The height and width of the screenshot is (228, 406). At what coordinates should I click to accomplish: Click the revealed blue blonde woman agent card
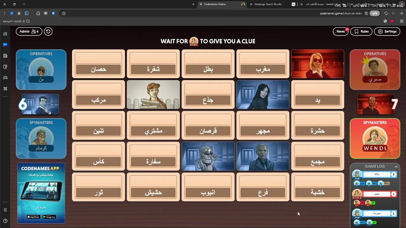208,156
